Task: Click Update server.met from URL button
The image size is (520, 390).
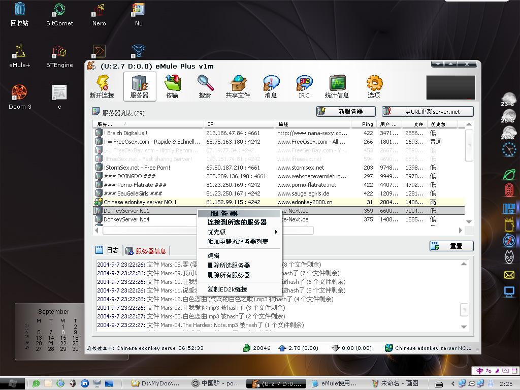Action: (427, 112)
